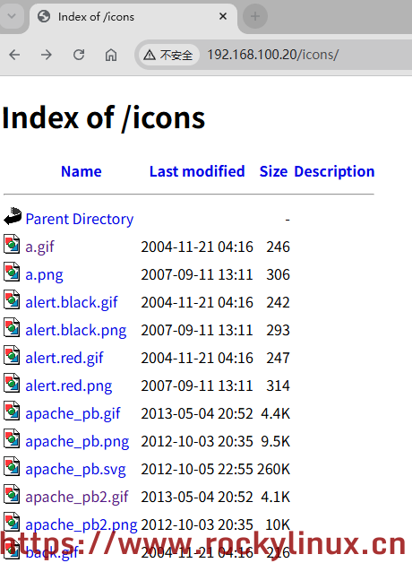Open the apache_pb.gif file link

point(73,414)
